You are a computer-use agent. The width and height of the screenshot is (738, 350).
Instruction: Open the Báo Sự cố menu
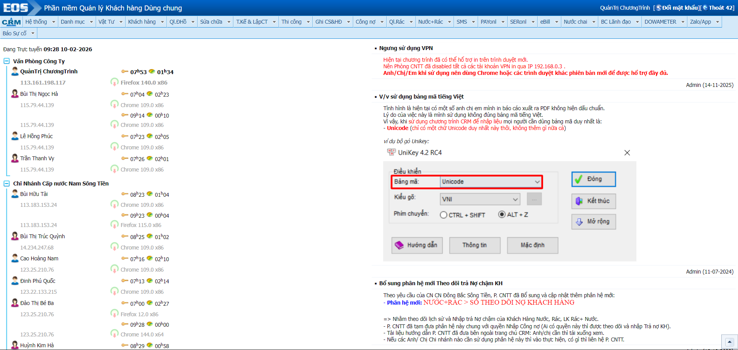[x=18, y=33]
